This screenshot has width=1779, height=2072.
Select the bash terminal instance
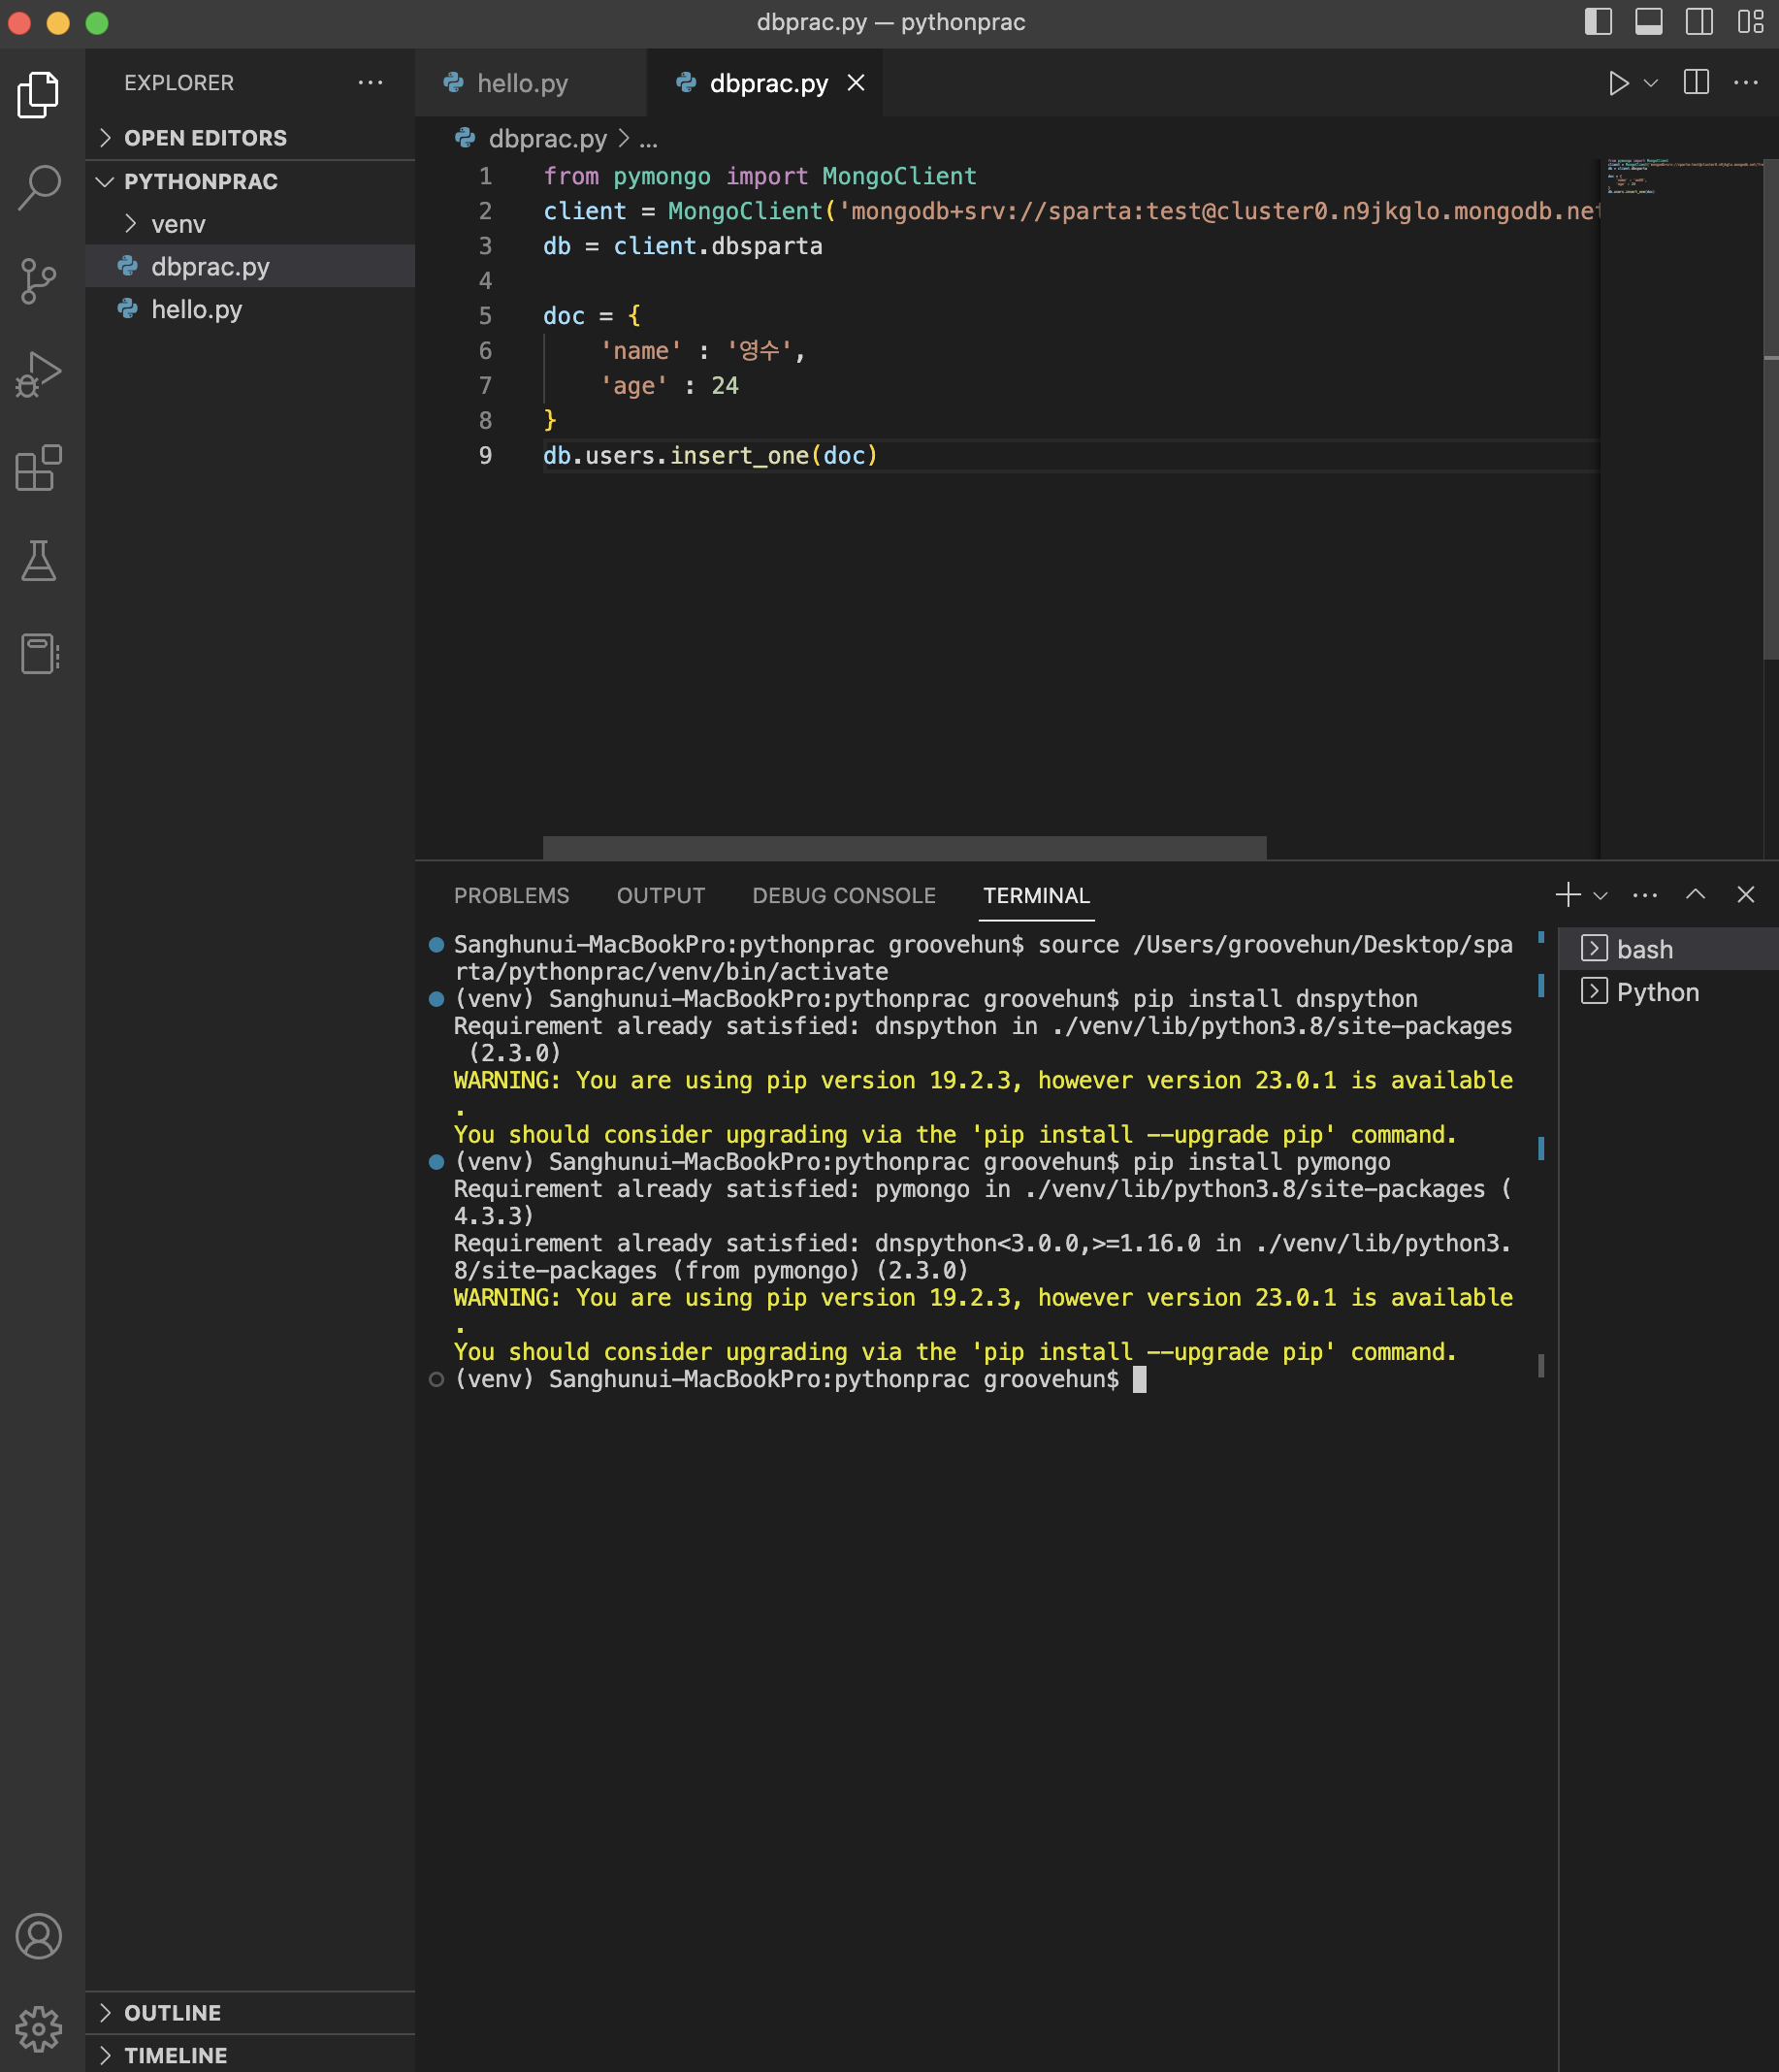1668,949
